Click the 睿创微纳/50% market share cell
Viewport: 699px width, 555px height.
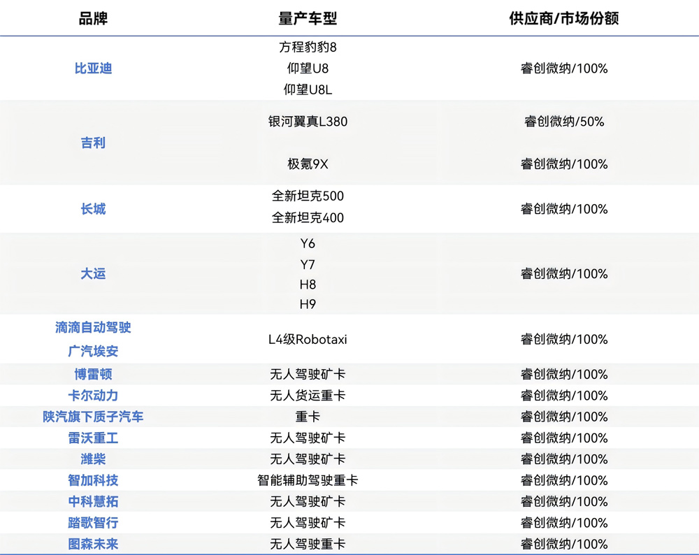click(x=564, y=122)
